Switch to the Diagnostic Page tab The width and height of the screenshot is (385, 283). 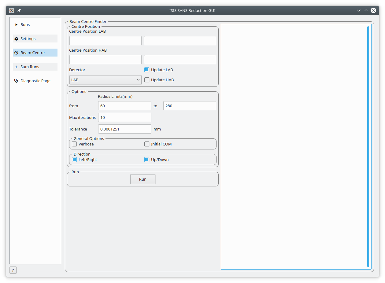(35, 81)
